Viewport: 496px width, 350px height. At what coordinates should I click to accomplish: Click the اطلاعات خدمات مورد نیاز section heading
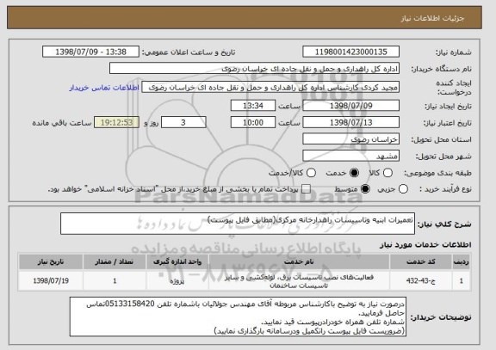click(x=425, y=244)
